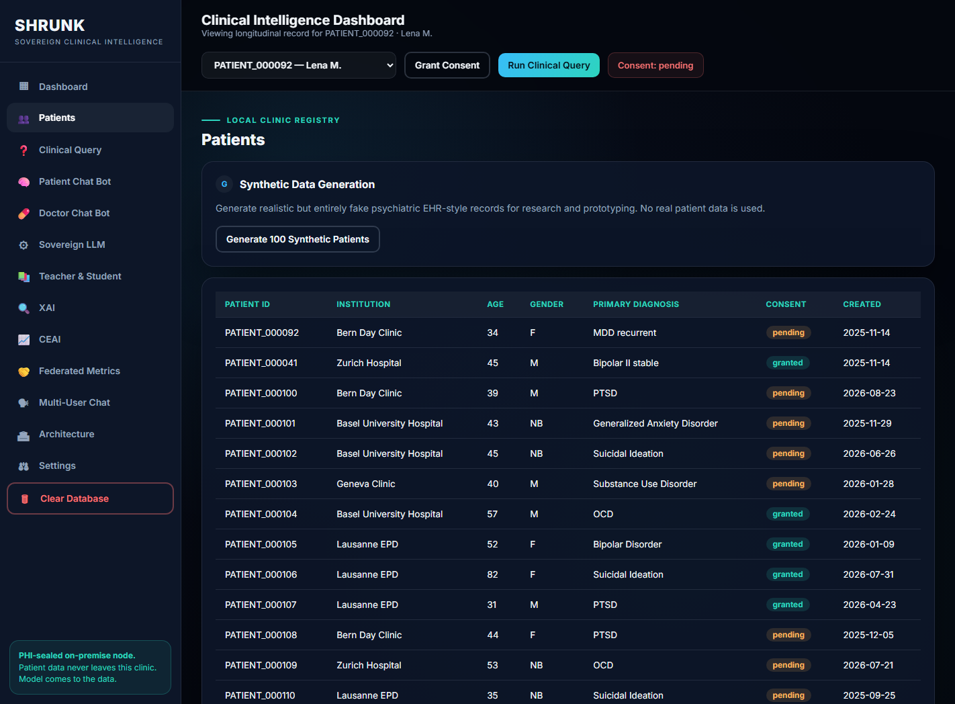Go to Multi-User Chat label
This screenshot has width=955, height=704.
(x=75, y=402)
